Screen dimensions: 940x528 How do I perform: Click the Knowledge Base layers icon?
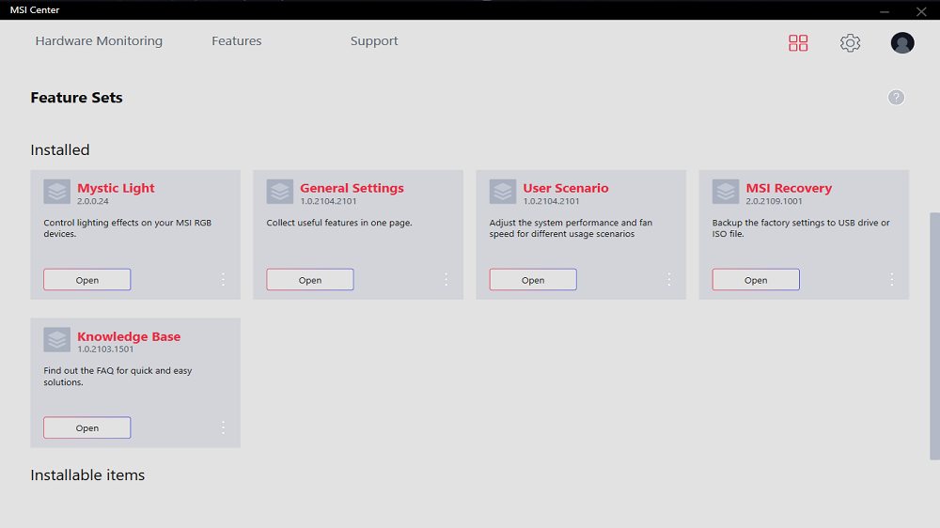[57, 340]
